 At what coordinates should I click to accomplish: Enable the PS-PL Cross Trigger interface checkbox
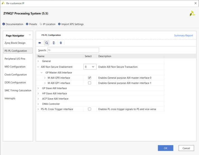point(89,109)
